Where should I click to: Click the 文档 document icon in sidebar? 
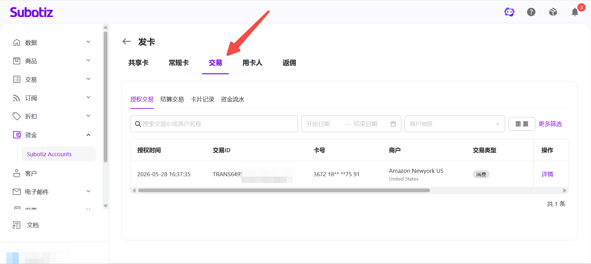17,225
